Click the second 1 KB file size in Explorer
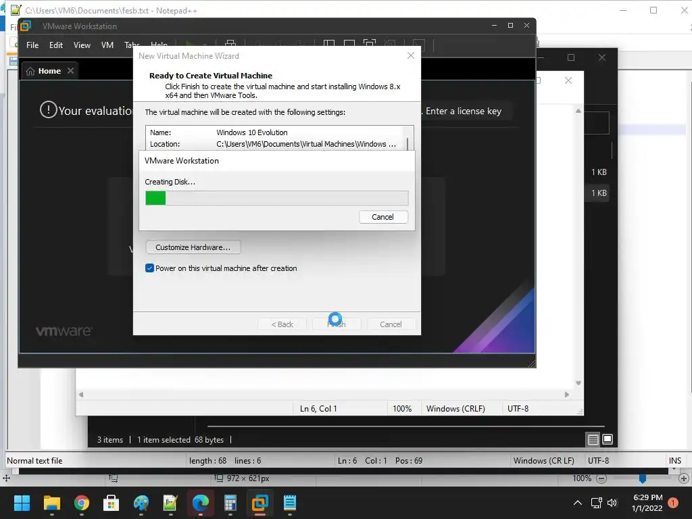Image resolution: width=692 pixels, height=519 pixels. point(599,193)
